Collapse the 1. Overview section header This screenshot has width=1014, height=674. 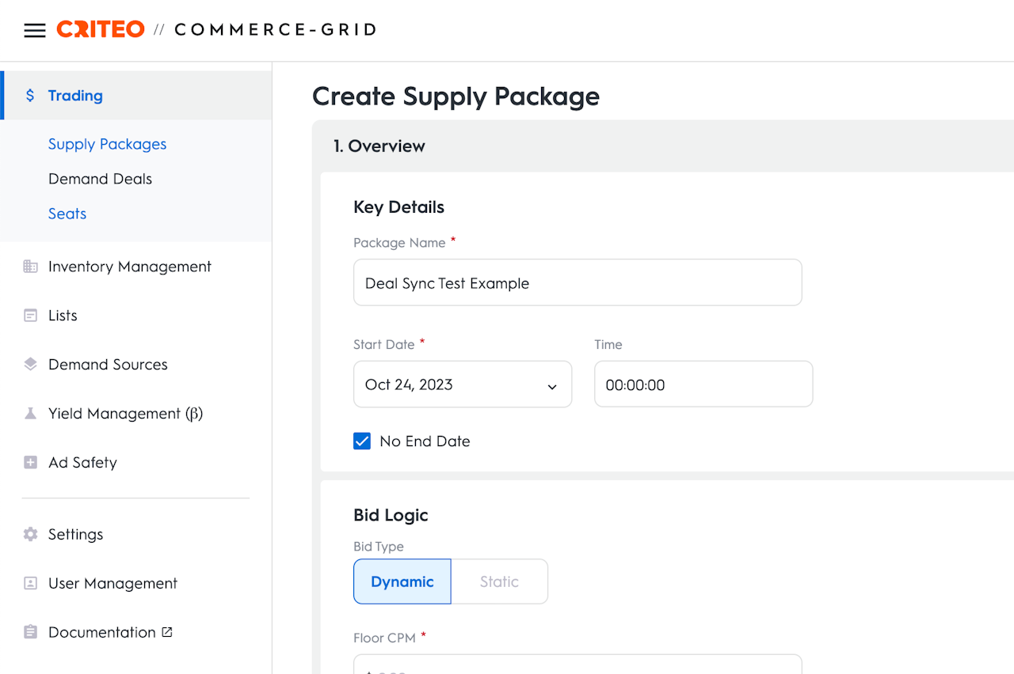pos(379,146)
